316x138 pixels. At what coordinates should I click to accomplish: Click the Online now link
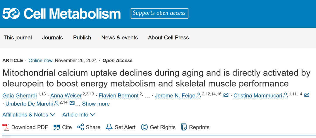[x=40, y=61]
